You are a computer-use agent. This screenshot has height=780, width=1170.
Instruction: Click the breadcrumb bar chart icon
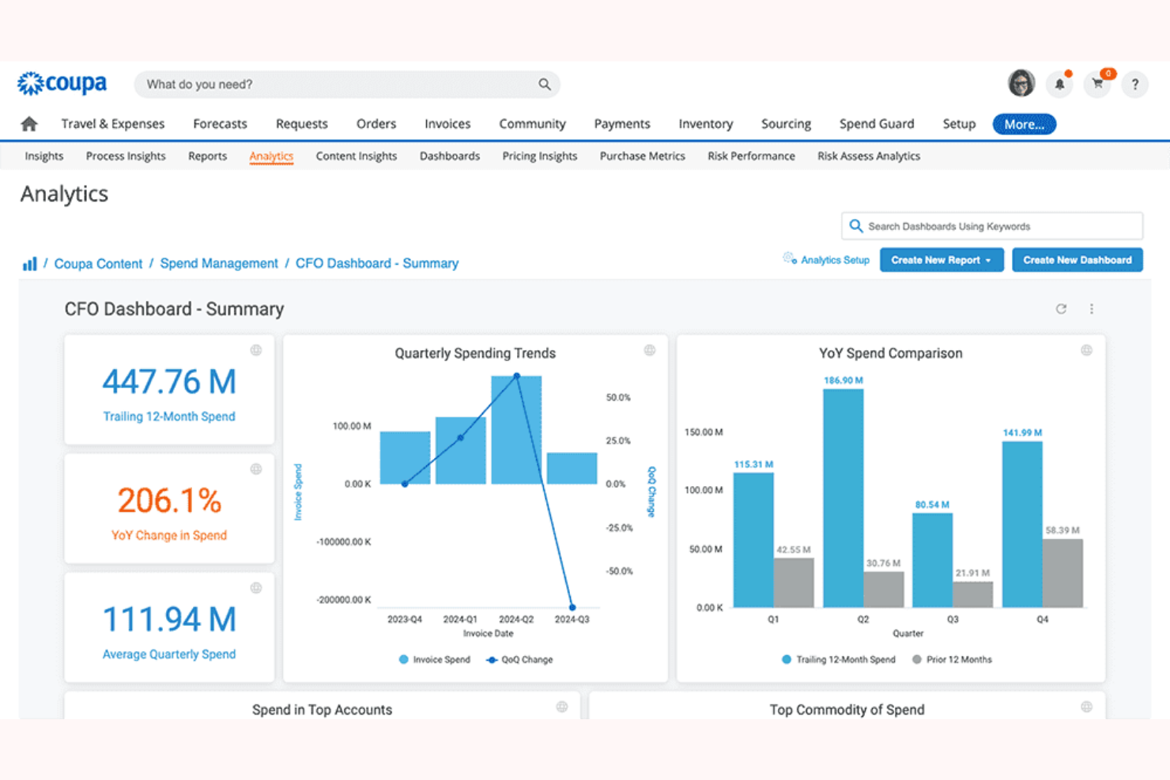(x=29, y=262)
